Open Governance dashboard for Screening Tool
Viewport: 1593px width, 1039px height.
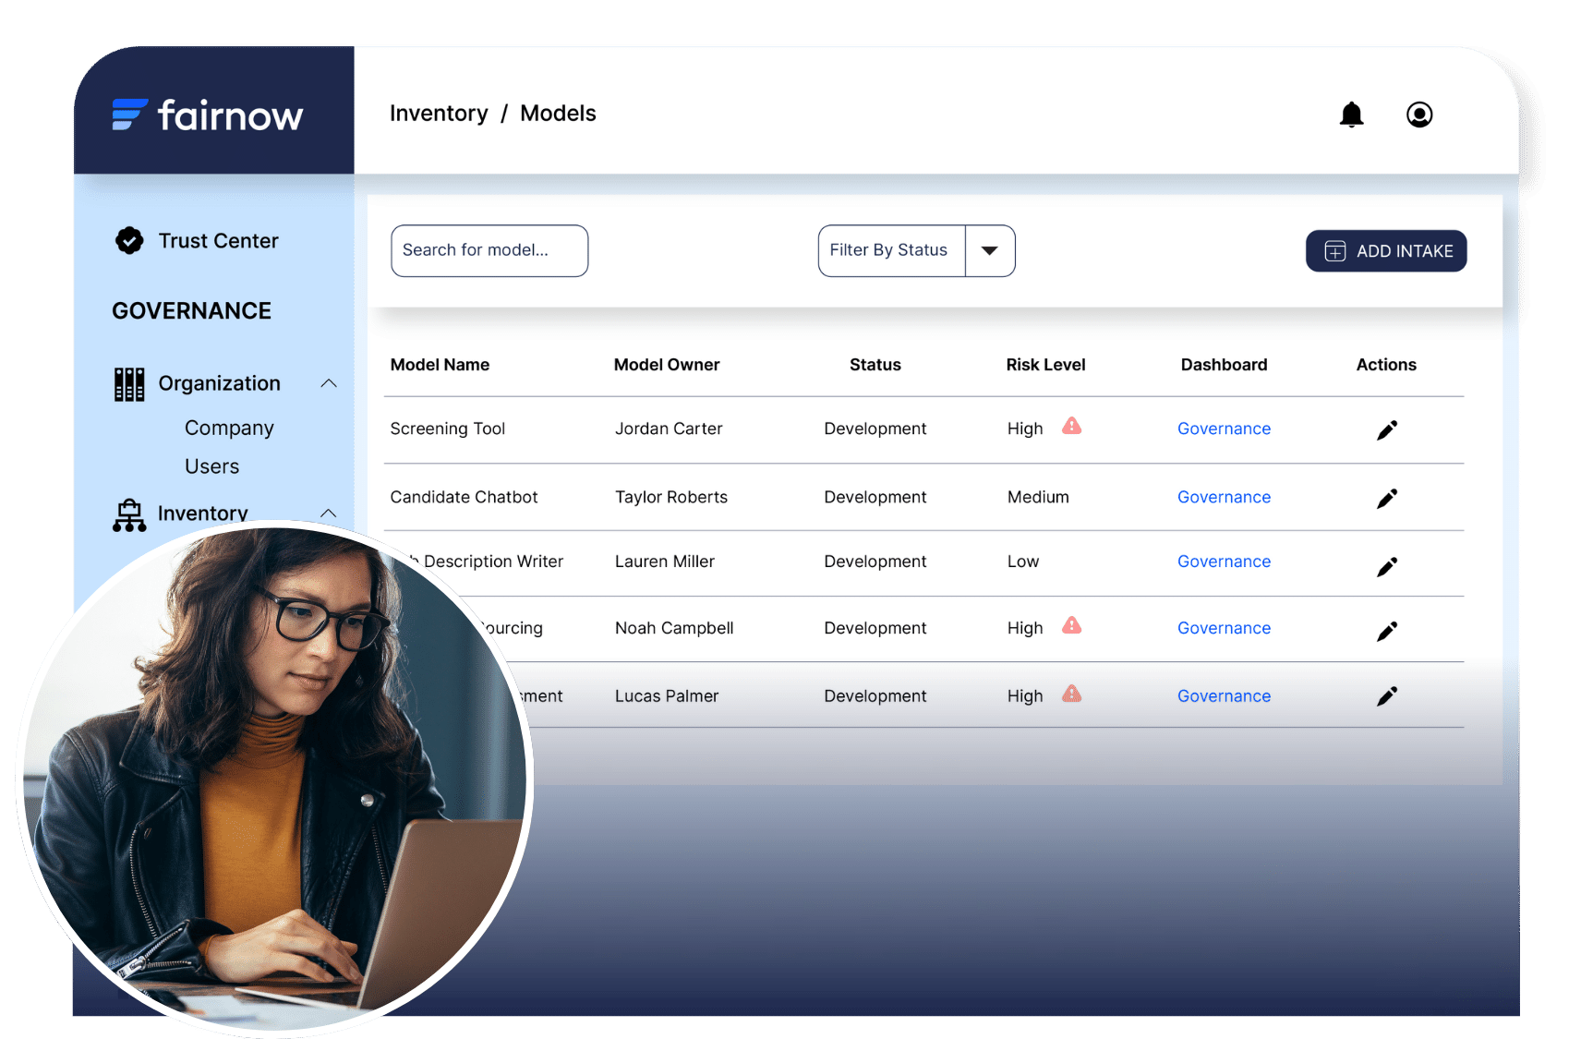point(1224,429)
